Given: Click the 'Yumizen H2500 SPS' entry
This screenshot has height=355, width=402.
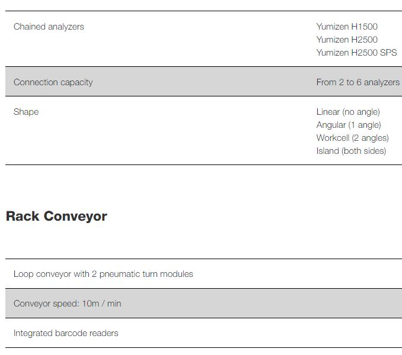Looking at the screenshot, I should (356, 53).
